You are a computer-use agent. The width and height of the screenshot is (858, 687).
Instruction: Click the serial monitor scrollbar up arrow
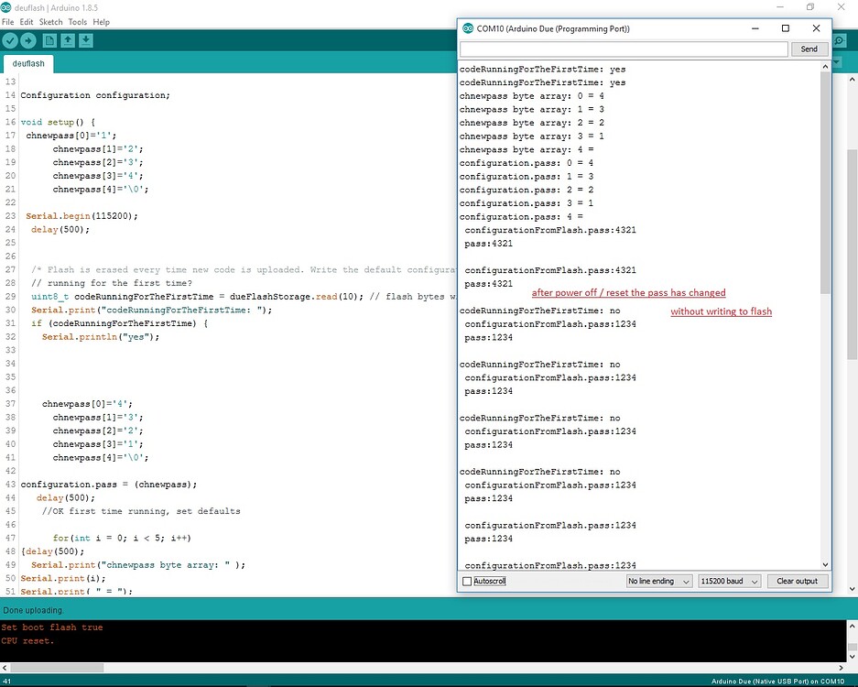[x=825, y=65]
